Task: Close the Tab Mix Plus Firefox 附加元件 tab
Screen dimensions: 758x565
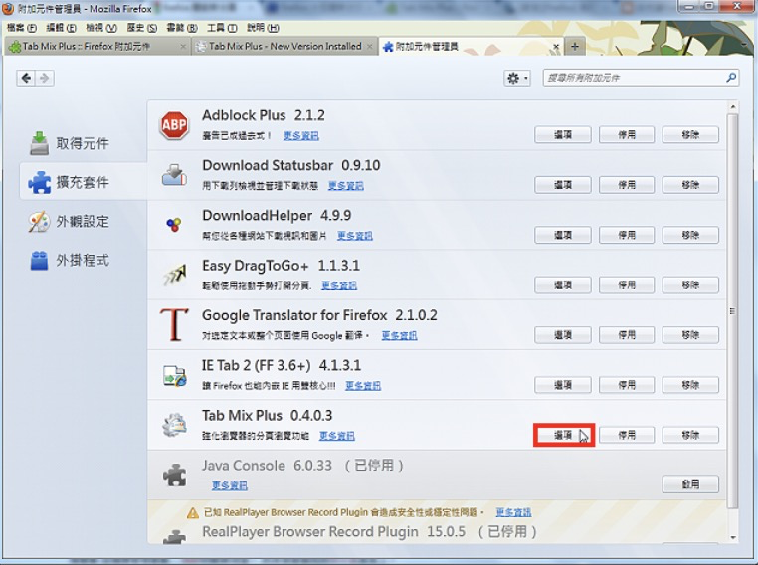Action: pyautogui.click(x=183, y=47)
